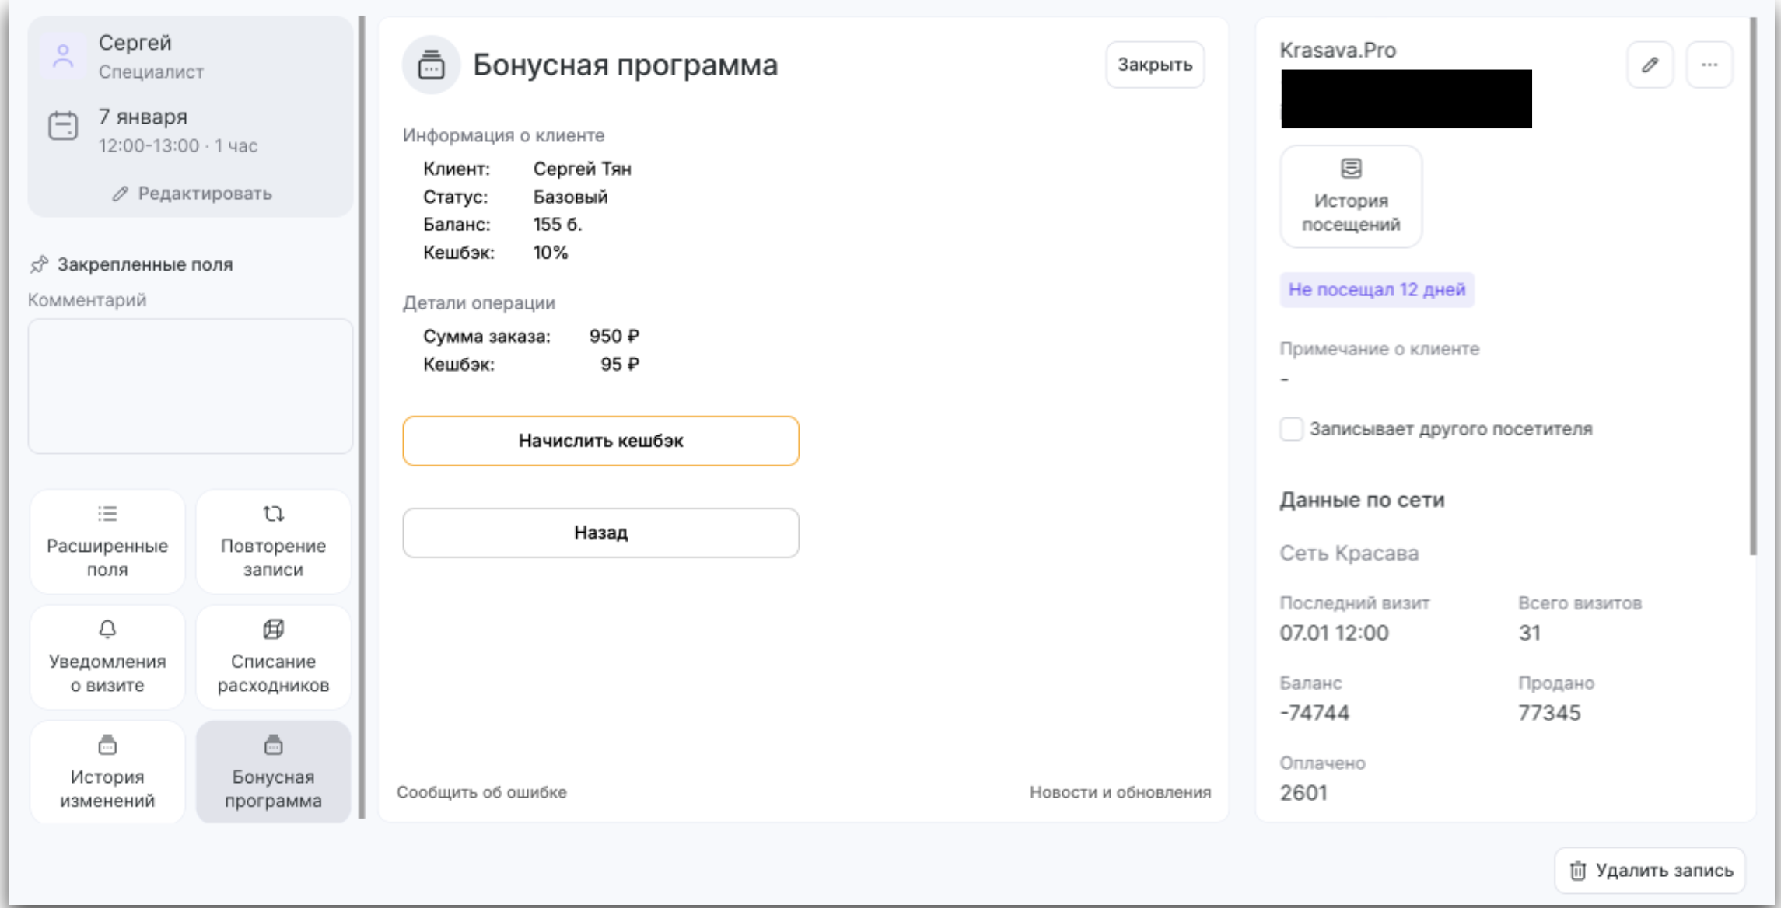Screen dimensions: 1781x908
Task: Open Повторение записи tile
Action: 273,542
